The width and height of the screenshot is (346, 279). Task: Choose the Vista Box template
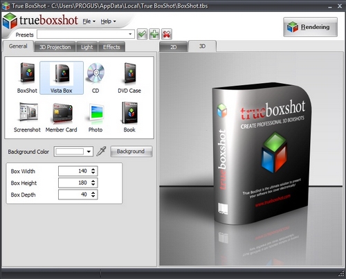(x=62, y=78)
